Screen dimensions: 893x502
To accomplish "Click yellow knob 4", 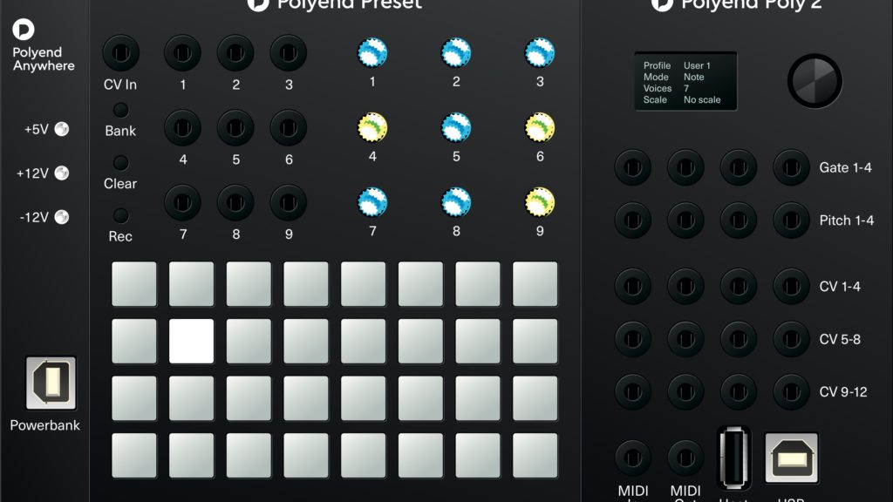I will pos(372,127).
